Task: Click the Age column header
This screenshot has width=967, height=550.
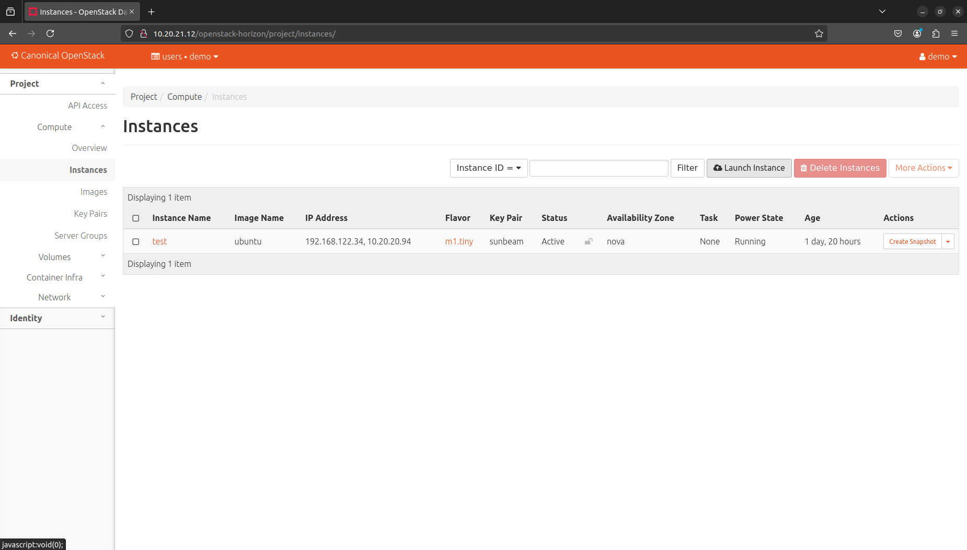Action: (x=812, y=218)
